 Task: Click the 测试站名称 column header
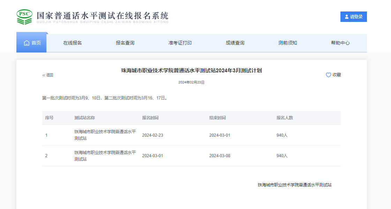click(84, 118)
